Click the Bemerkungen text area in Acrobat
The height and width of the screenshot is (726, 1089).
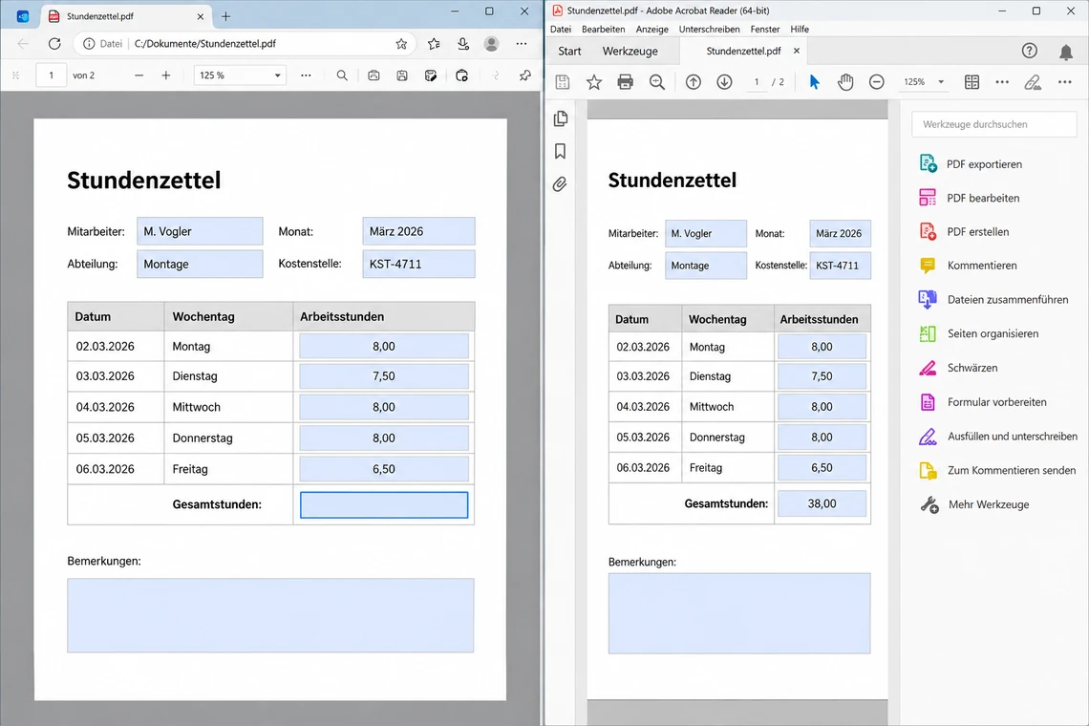tap(739, 613)
